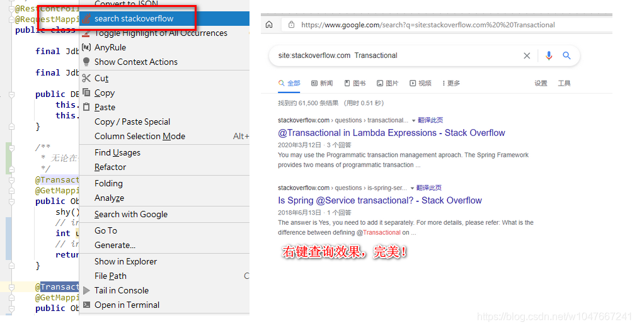Choose Paste from context menu
637x328 pixels.
[x=105, y=108]
